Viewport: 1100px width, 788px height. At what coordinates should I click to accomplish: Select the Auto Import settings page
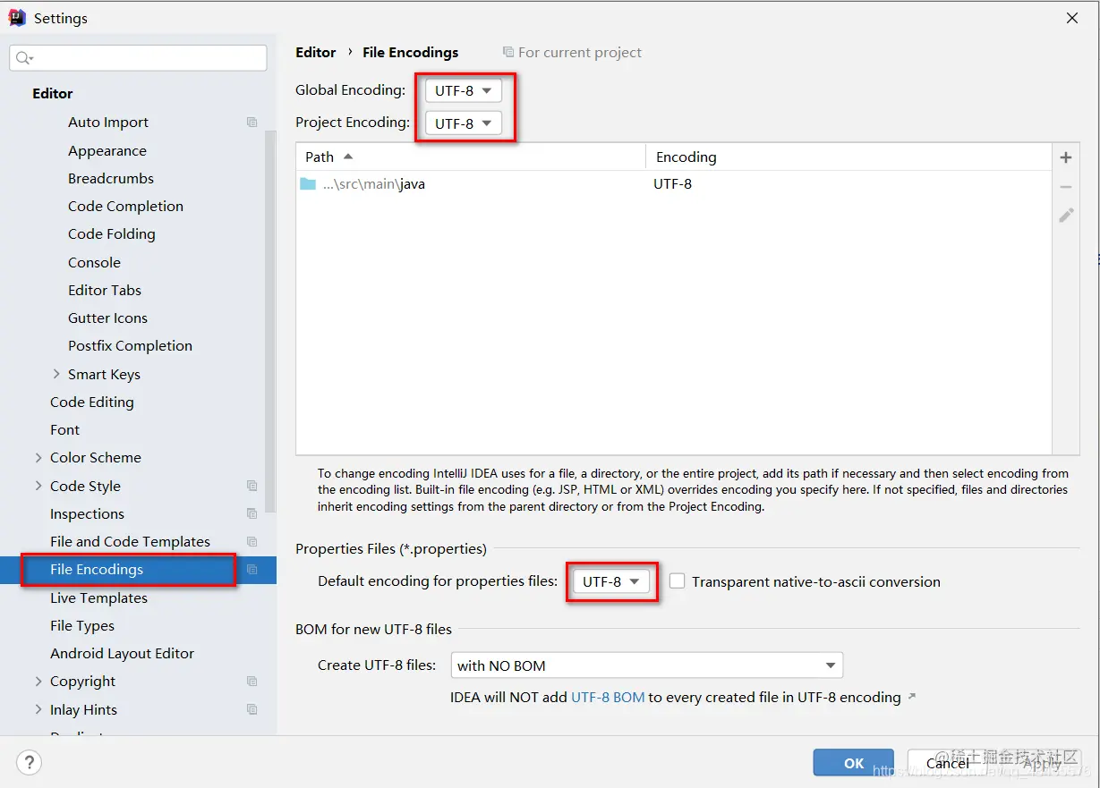point(108,123)
